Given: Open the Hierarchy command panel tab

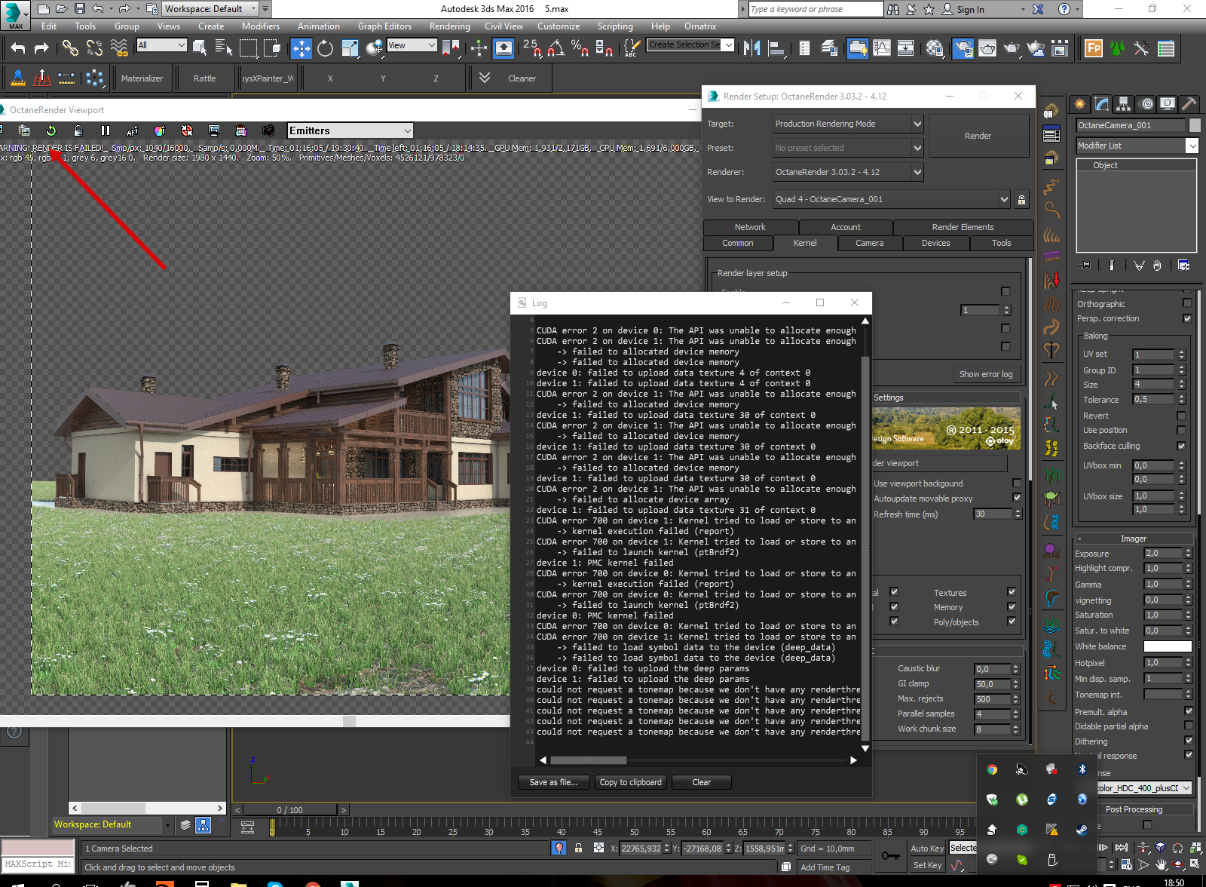Looking at the screenshot, I should point(1124,104).
